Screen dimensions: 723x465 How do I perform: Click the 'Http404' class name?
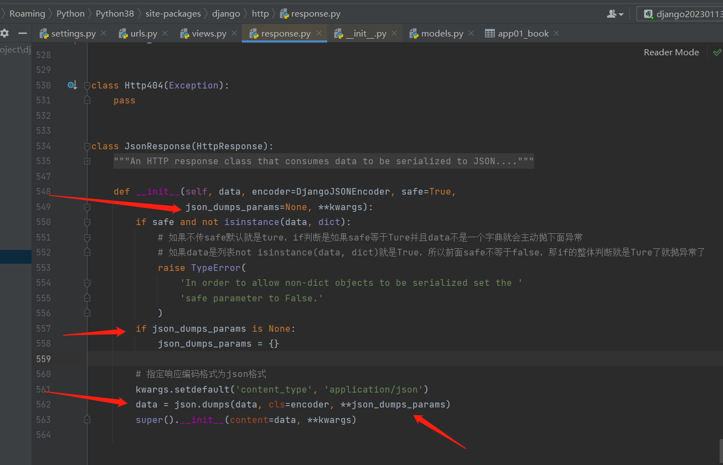pyautogui.click(x=144, y=85)
